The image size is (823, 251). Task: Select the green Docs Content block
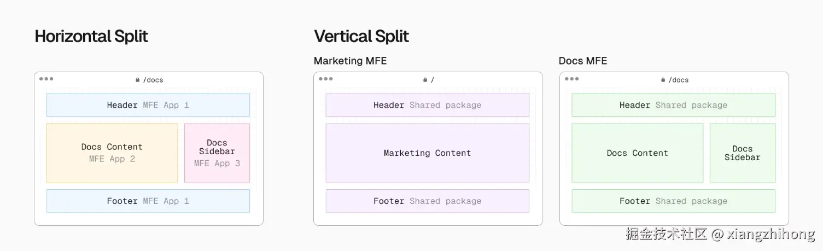[x=638, y=153]
